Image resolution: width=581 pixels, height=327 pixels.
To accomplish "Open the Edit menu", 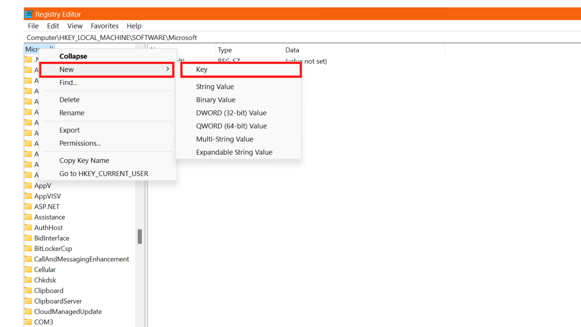I will click(53, 26).
